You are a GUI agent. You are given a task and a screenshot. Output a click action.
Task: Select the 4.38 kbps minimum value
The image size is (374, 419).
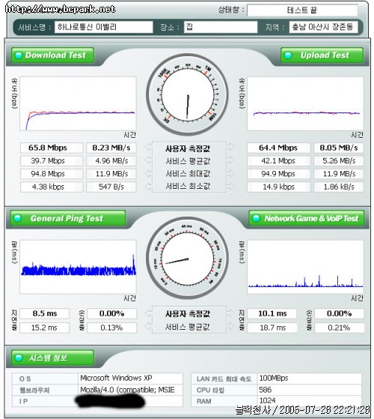click(52, 187)
